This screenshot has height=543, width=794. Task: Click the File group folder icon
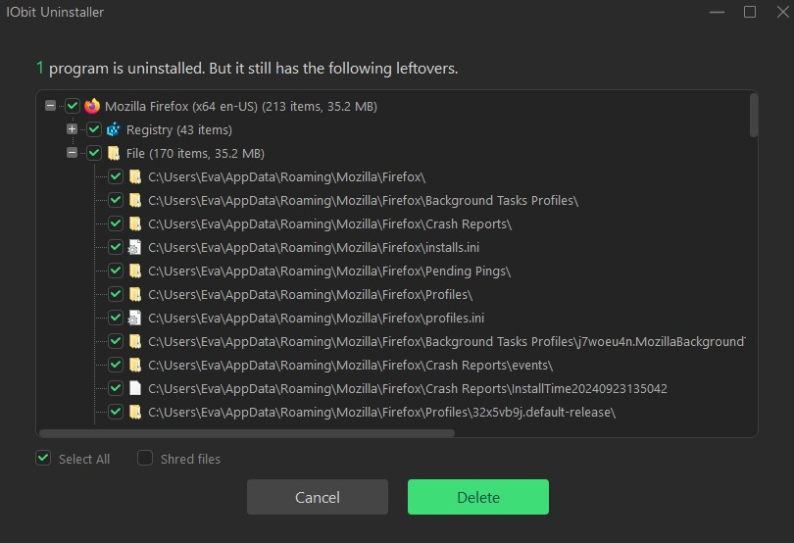pyautogui.click(x=114, y=153)
